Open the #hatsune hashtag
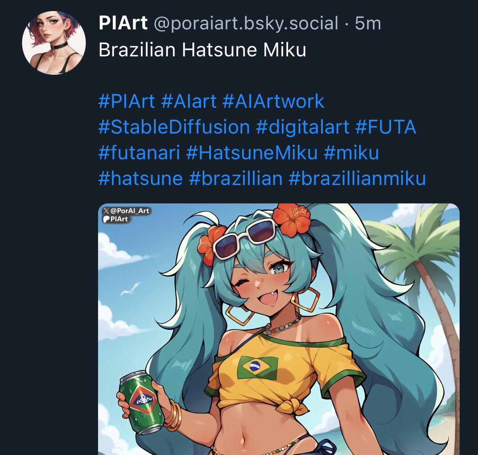 [x=141, y=178]
